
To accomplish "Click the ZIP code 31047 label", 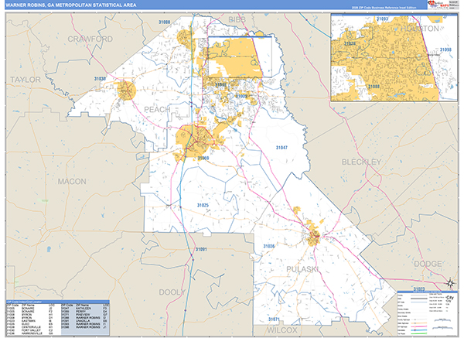I will point(281,147).
